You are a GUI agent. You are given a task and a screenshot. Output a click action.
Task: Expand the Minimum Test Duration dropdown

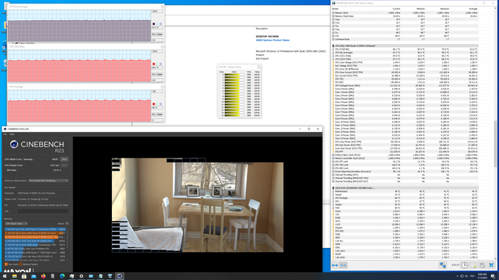(48, 181)
